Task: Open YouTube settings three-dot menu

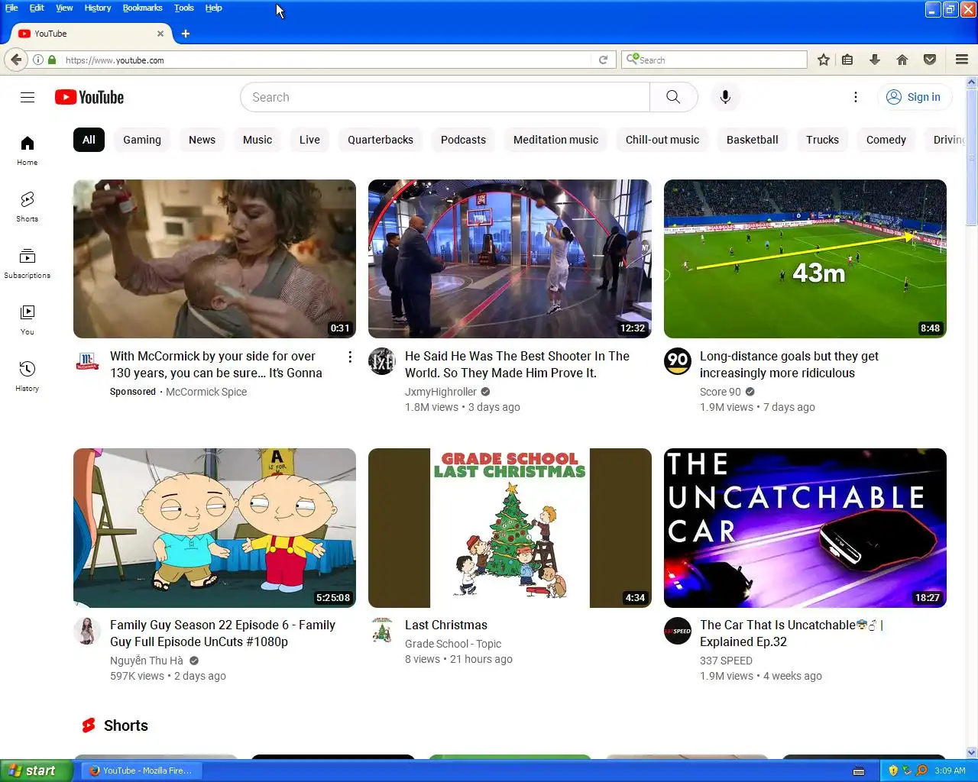Action: coord(856,97)
